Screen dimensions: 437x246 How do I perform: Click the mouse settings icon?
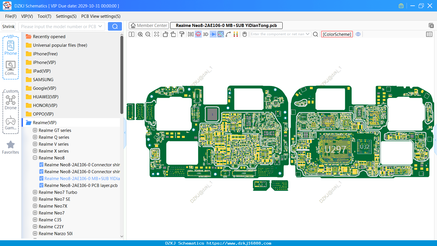tap(244, 34)
